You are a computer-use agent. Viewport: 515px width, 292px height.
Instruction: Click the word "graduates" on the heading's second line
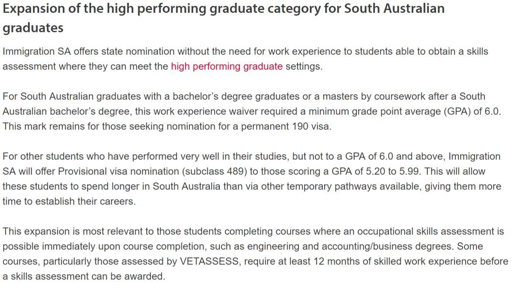(33, 28)
